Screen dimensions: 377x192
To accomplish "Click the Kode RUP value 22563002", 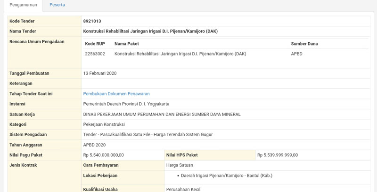I will pos(95,54).
